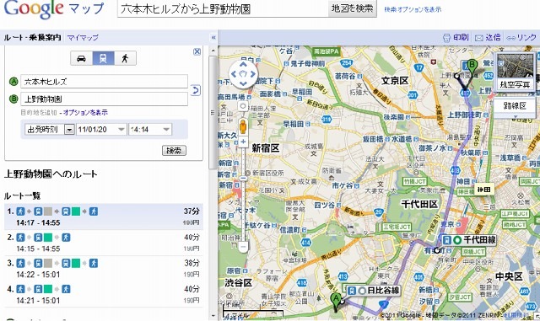Select route 4 departing 14:21
This screenshot has width=540, height=321.
pos(103,295)
